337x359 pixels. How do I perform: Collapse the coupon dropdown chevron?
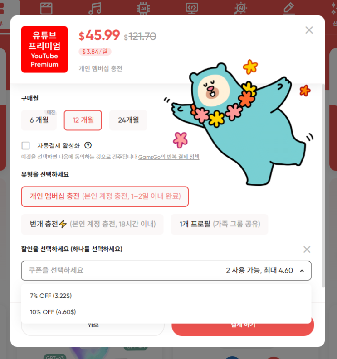coord(302,271)
